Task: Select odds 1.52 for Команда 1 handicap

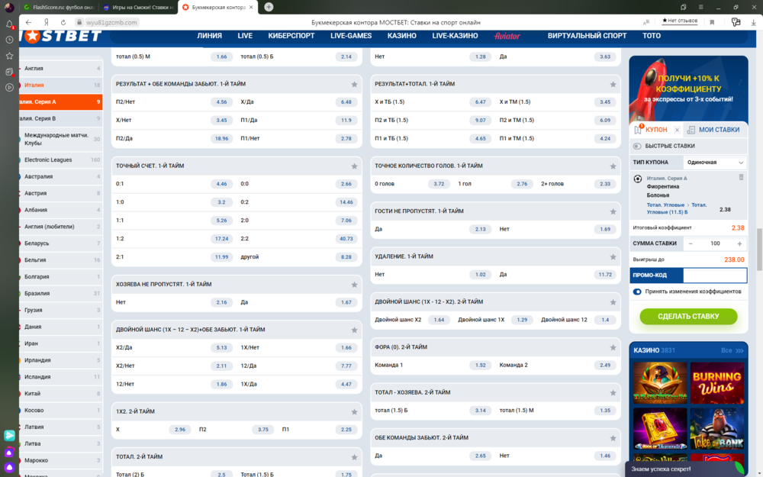Action: [x=480, y=365]
